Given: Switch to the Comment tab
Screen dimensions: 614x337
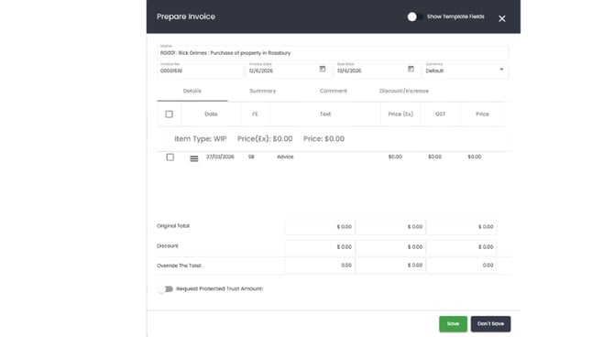Looking at the screenshot, I should pyautogui.click(x=334, y=91).
